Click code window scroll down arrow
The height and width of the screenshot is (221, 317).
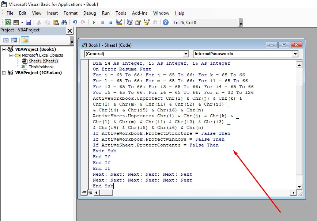299,187
